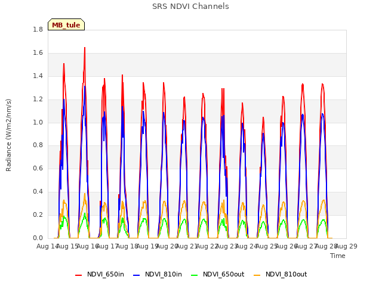The image size is (382, 286).
Task: Click the red NDVI_650in legend color marker
Action: point(78,275)
